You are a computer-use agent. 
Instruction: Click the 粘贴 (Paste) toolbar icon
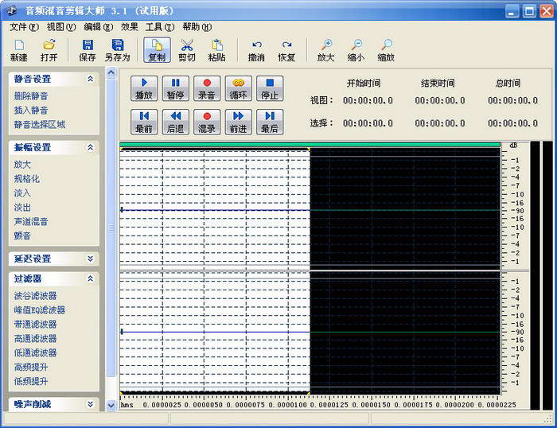tap(216, 45)
